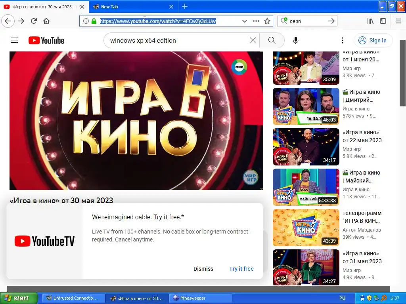Click the search engine magnifier icon

(284, 21)
